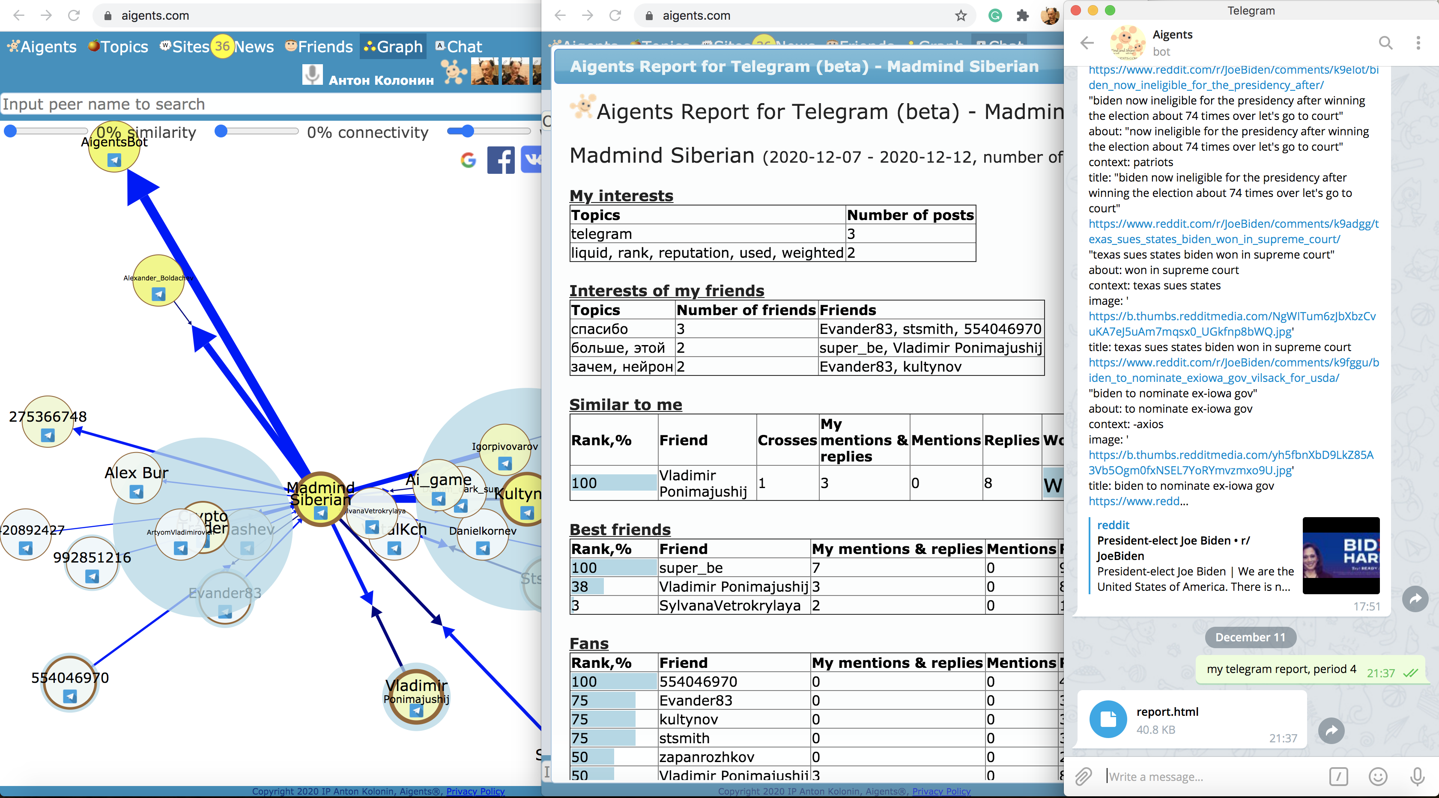Open Telegram emoji picker
The height and width of the screenshot is (798, 1439).
pos(1378,776)
